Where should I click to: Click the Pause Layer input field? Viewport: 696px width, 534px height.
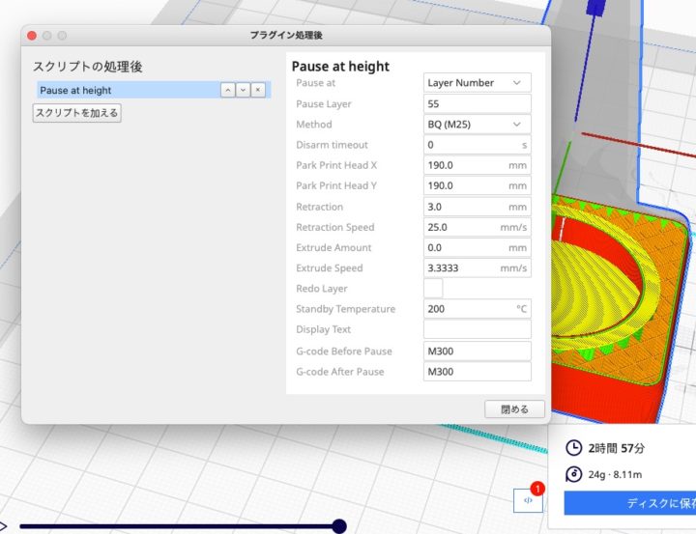pyautogui.click(x=478, y=103)
